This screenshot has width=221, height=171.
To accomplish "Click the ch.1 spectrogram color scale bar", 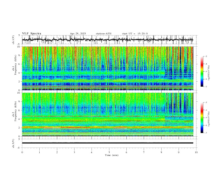I will [x=202, y=72].
